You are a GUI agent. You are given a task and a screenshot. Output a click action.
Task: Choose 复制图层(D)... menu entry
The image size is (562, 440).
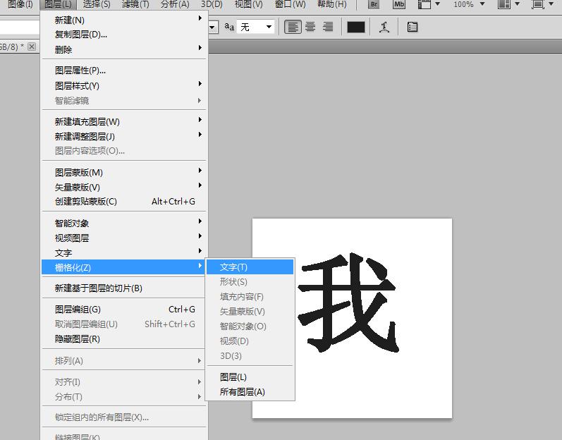point(124,35)
